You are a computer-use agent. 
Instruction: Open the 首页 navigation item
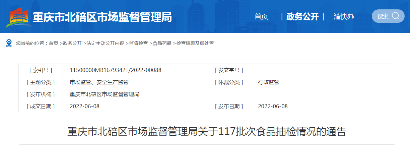(261, 16)
